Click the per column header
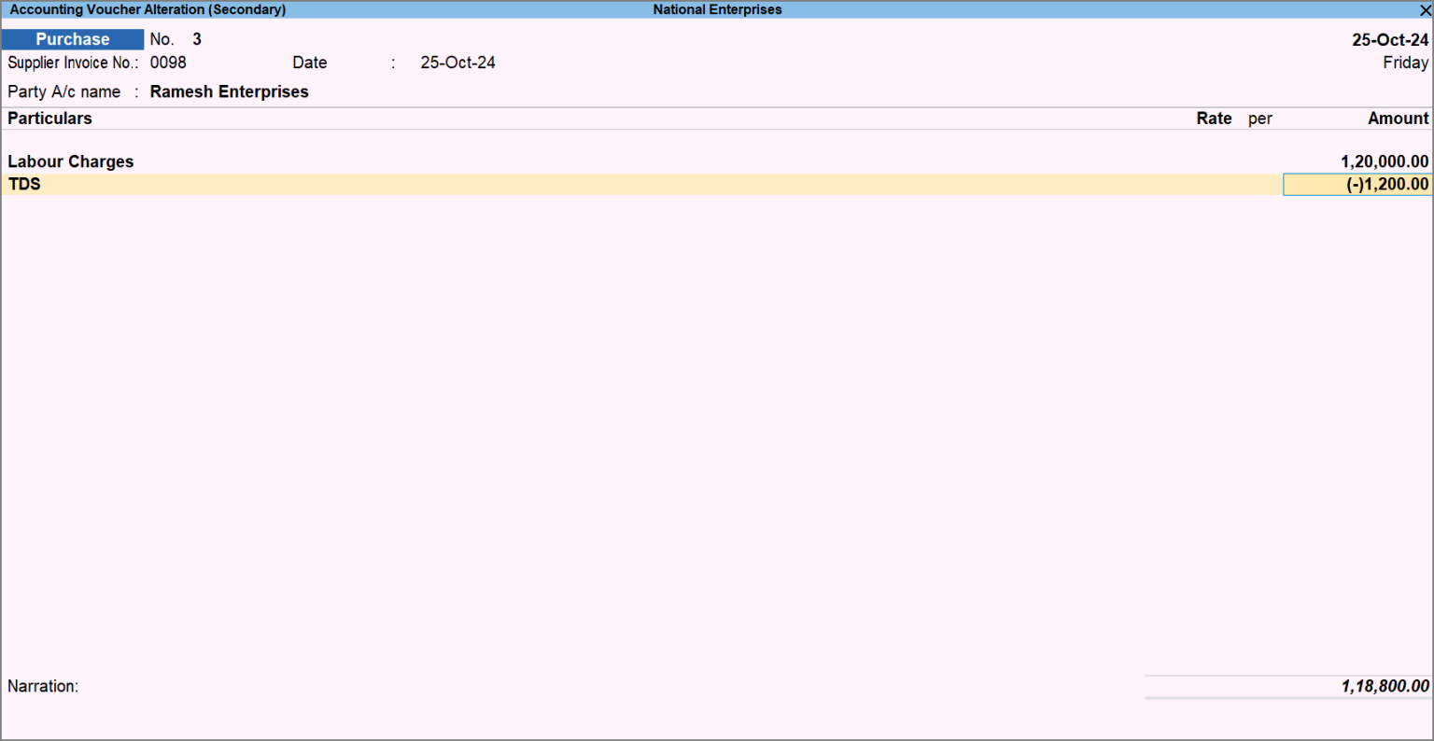Viewport: 1434px width, 741px height. point(1260,118)
